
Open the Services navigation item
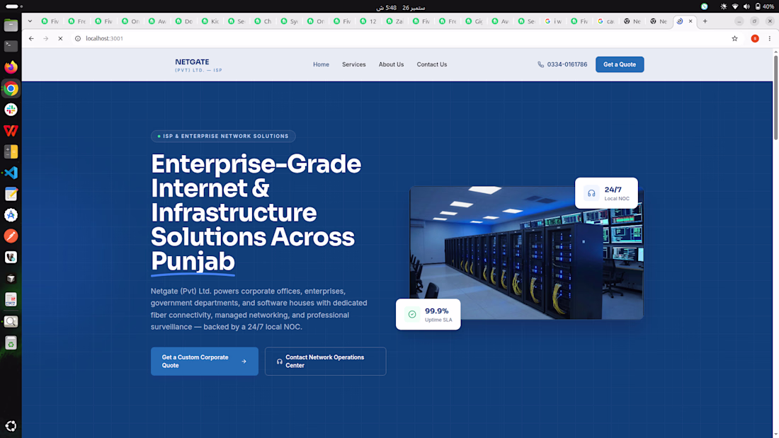353,64
